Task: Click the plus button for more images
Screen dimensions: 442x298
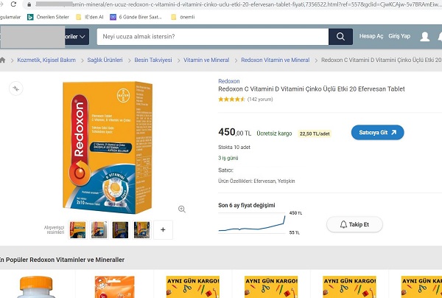Action: [163, 229]
